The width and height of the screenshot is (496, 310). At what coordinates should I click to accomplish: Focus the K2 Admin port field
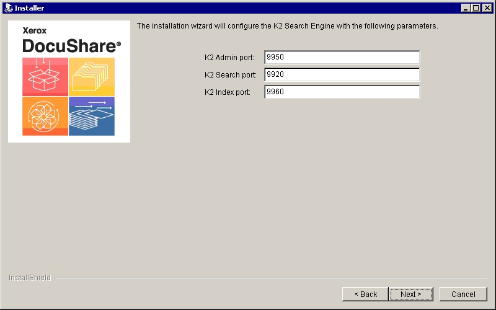(x=342, y=57)
